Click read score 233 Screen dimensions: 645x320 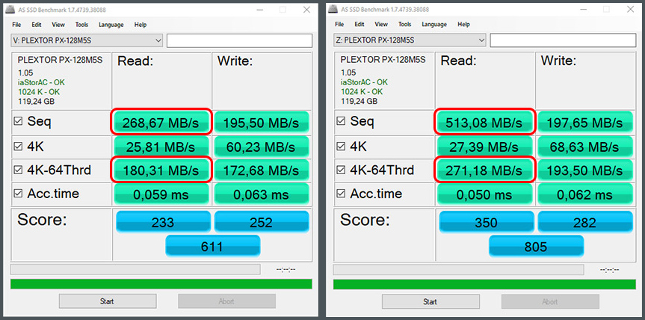tap(163, 222)
